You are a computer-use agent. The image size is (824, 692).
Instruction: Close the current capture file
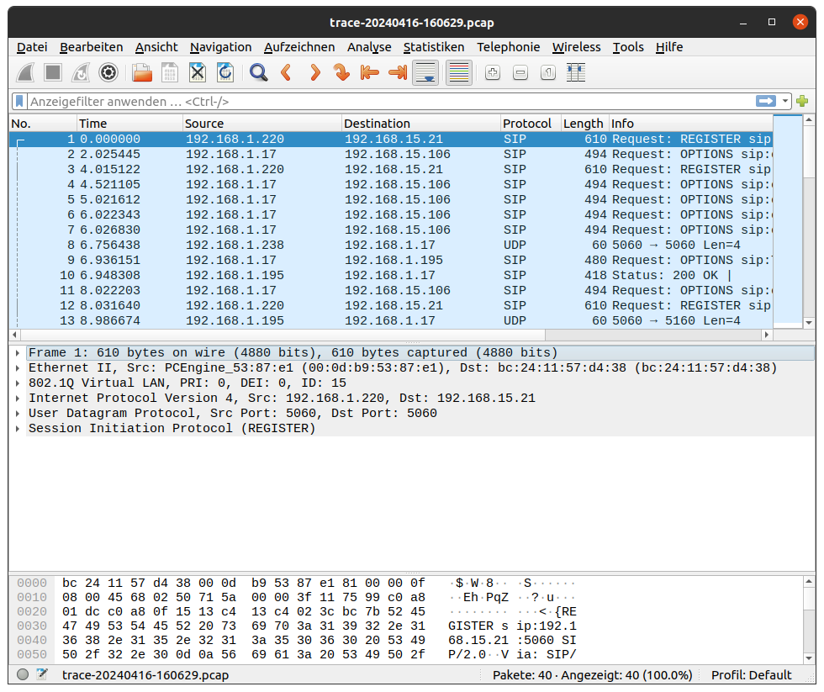[x=197, y=73]
